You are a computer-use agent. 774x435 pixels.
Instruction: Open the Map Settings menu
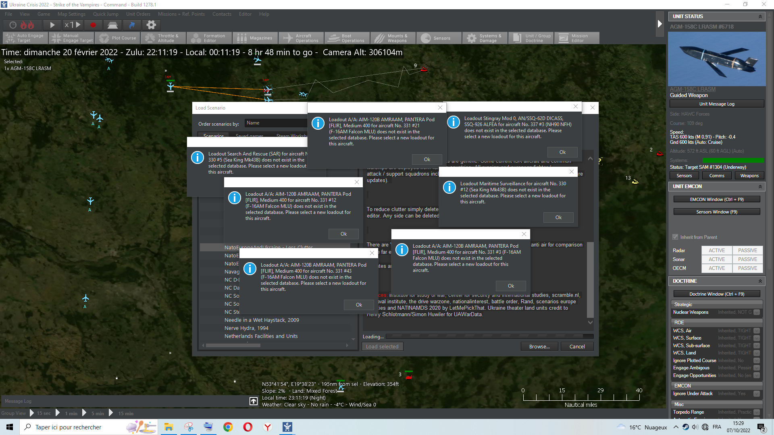(x=71, y=14)
